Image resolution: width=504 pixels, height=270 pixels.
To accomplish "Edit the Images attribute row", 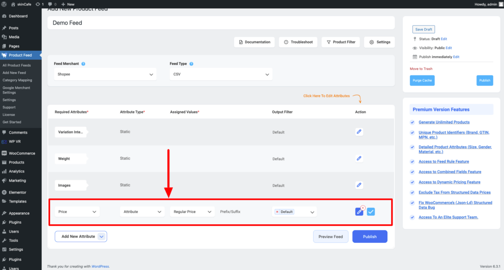I will point(359,185).
